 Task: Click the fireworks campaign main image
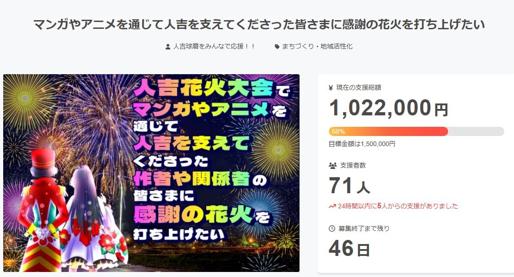tap(151, 173)
